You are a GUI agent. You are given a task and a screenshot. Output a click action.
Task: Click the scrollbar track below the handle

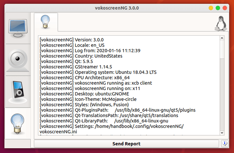(222, 95)
